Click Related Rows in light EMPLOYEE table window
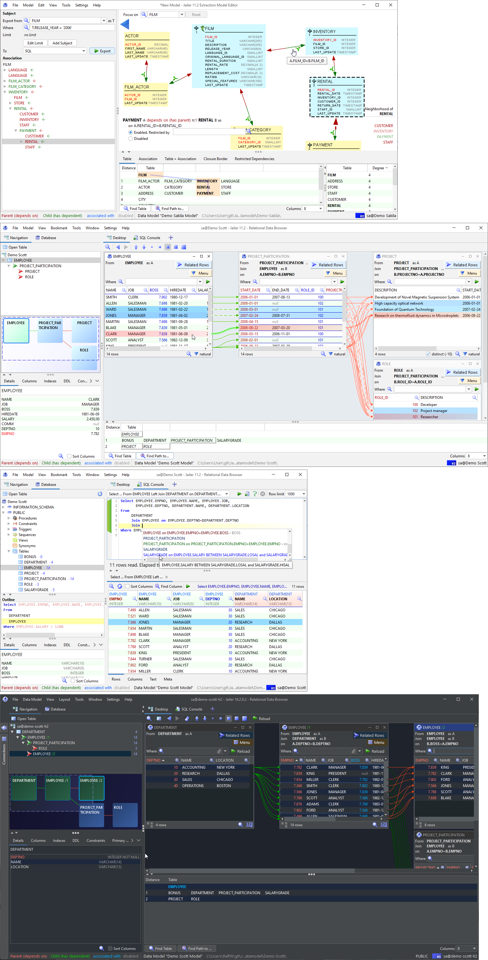This screenshot has width=488, height=960. pos(193,265)
